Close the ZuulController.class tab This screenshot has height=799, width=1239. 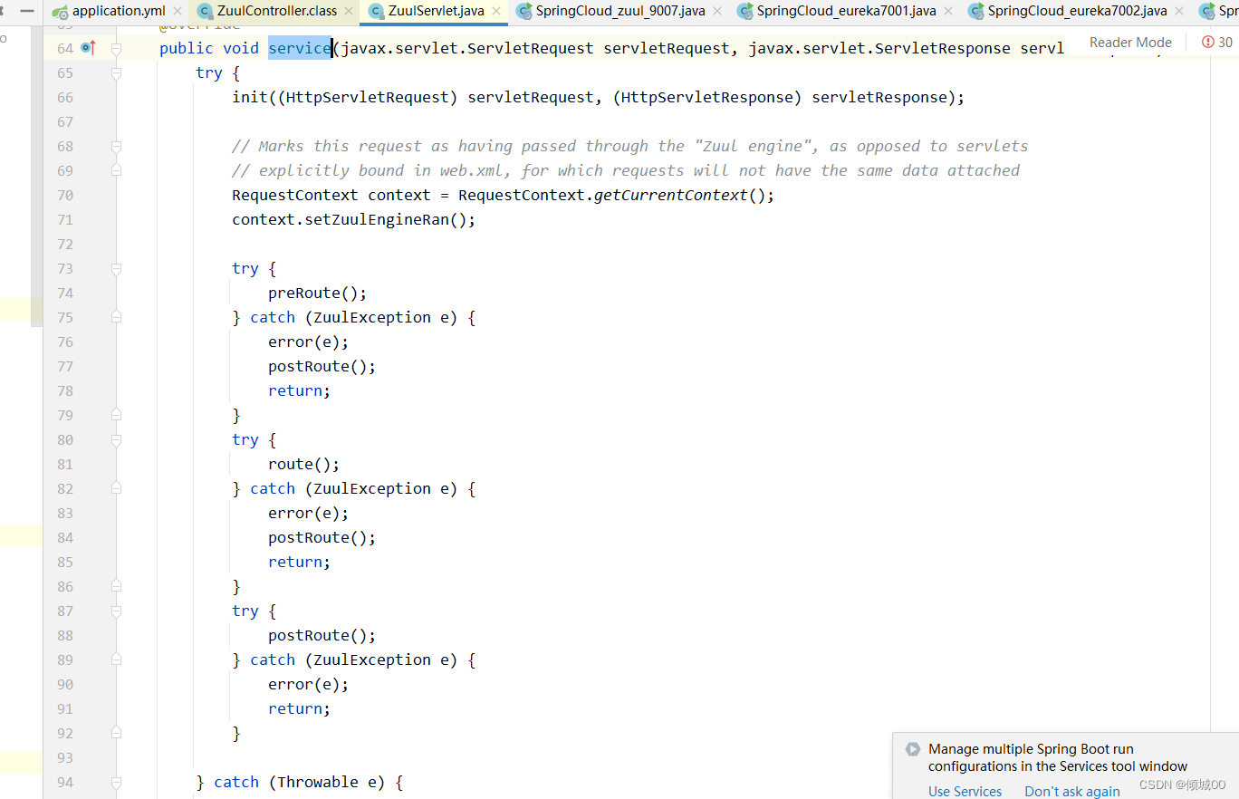point(349,12)
